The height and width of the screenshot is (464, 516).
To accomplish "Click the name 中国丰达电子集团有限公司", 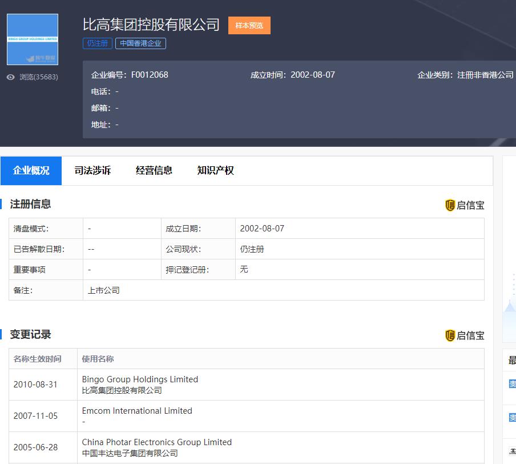I will point(130,453).
